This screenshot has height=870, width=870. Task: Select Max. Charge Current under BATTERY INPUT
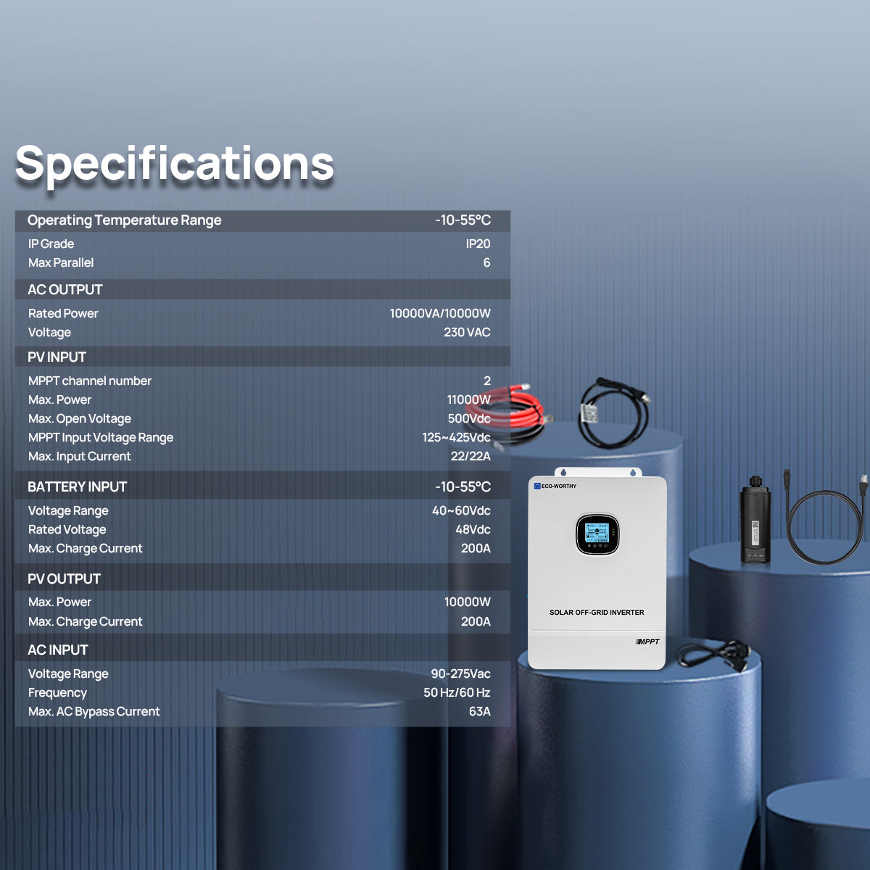tap(85, 548)
